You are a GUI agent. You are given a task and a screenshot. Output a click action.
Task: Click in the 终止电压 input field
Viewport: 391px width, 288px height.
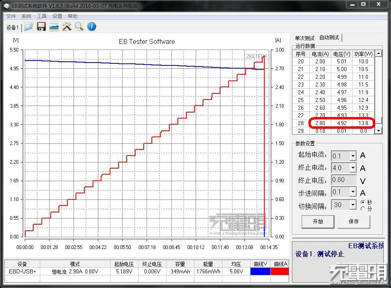pos(343,180)
